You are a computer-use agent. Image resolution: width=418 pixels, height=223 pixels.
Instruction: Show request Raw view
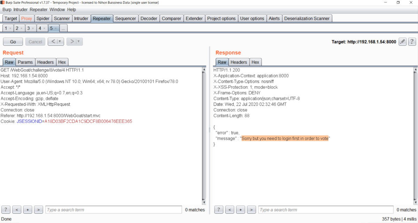click(9, 62)
